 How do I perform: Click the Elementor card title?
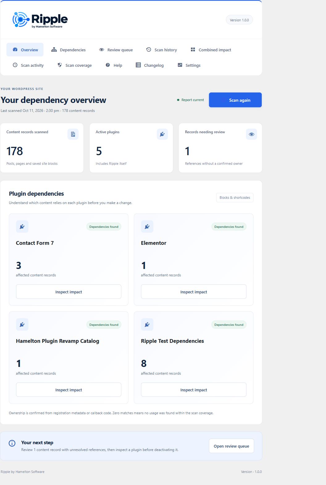(x=154, y=243)
